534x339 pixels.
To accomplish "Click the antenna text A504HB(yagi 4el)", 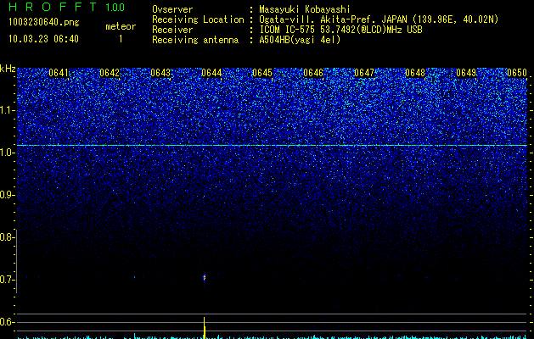I will [300, 40].
